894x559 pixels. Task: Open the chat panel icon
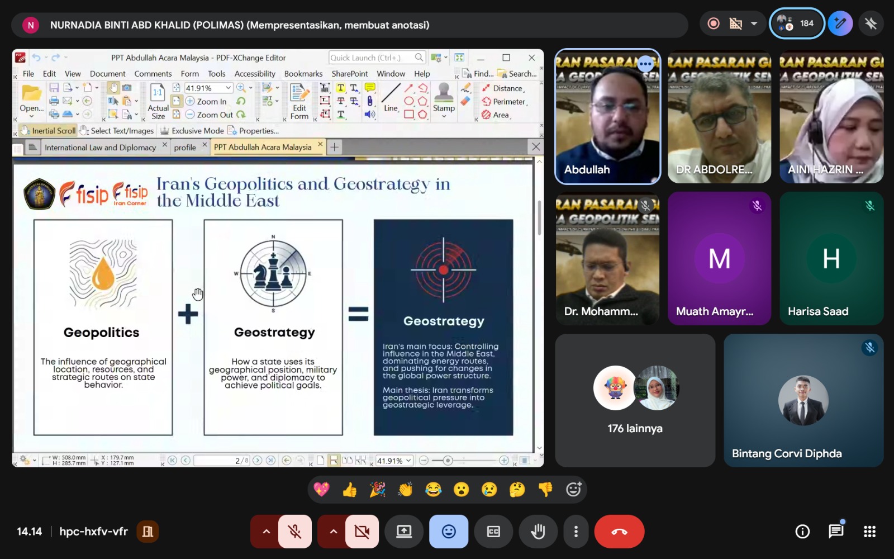click(835, 532)
